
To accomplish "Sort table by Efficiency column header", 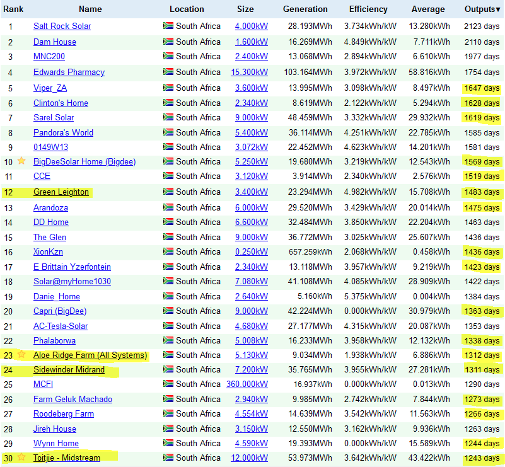I will [368, 9].
